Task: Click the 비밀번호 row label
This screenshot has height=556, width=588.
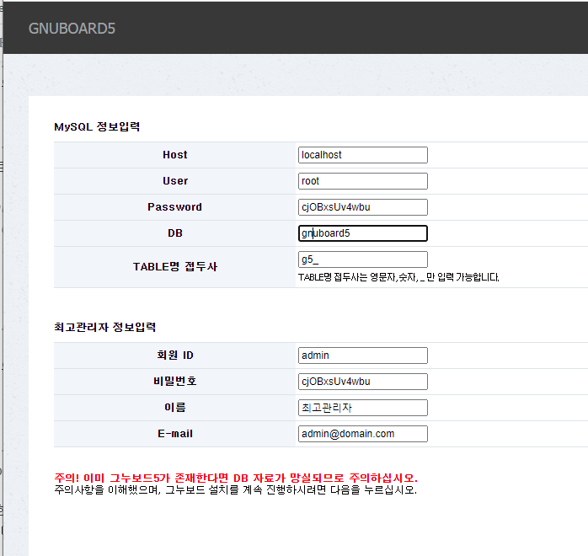Action: tap(174, 382)
